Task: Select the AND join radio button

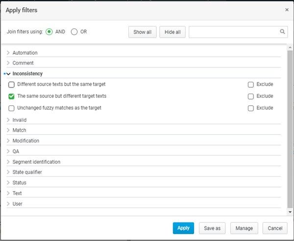Action: (49, 32)
